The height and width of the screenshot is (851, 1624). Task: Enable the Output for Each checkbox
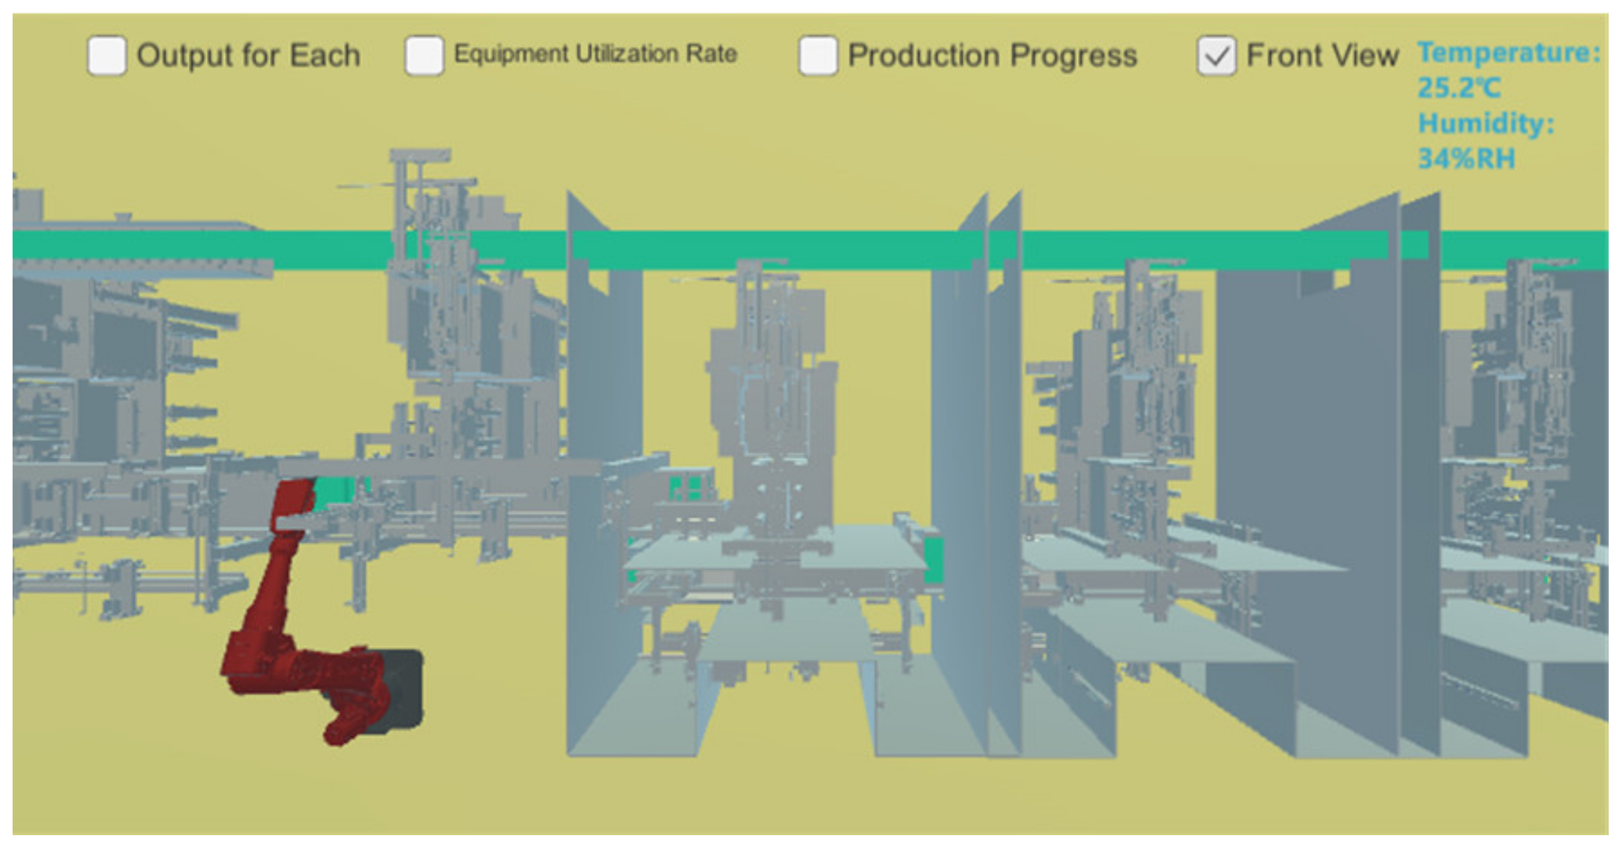point(107,56)
